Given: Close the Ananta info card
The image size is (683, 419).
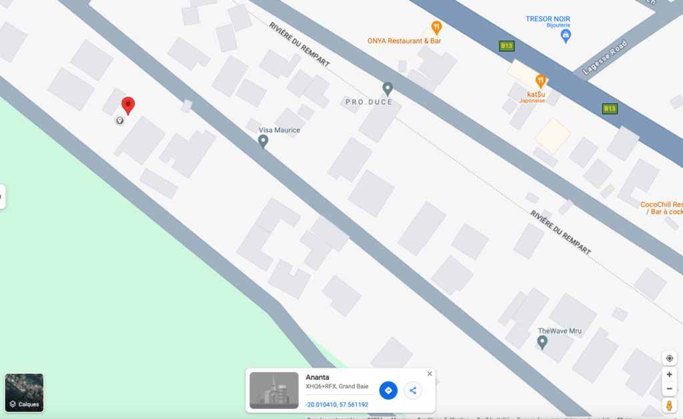Looking at the screenshot, I should 430,374.
